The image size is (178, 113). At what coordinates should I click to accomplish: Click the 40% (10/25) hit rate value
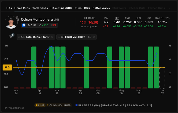(x=89, y=22)
